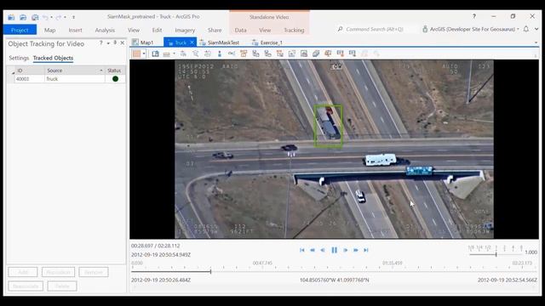Screen dimensions: 545x306
Task: Switch to the Map ribbon tab
Action: point(49,31)
